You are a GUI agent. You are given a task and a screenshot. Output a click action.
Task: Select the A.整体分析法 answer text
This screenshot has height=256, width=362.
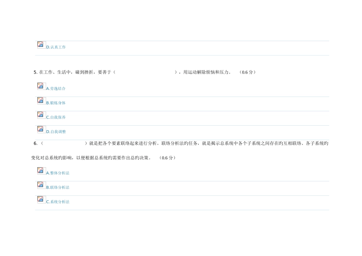(58, 173)
